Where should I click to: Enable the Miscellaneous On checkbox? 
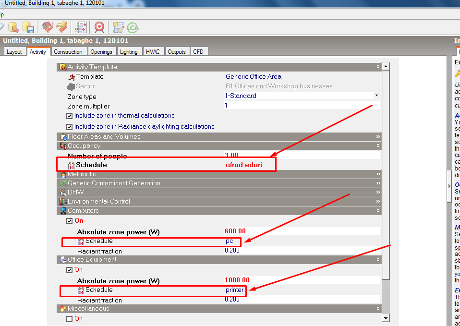(69, 319)
